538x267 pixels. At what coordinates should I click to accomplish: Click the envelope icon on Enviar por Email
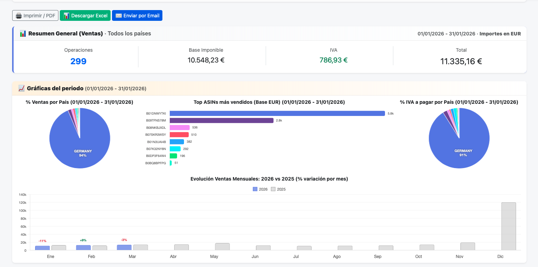(119, 16)
